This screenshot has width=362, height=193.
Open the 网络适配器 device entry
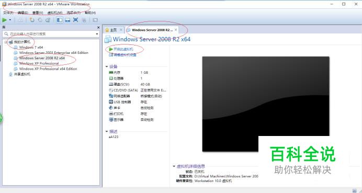pos(122,96)
